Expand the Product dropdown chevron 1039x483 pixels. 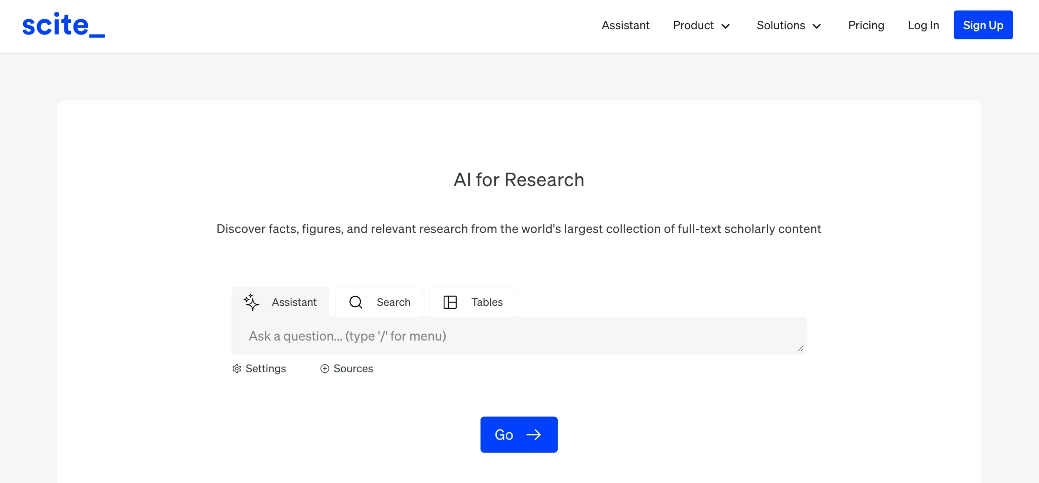(x=726, y=26)
